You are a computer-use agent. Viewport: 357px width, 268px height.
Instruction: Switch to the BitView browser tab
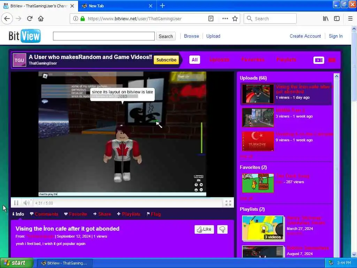click(39, 6)
